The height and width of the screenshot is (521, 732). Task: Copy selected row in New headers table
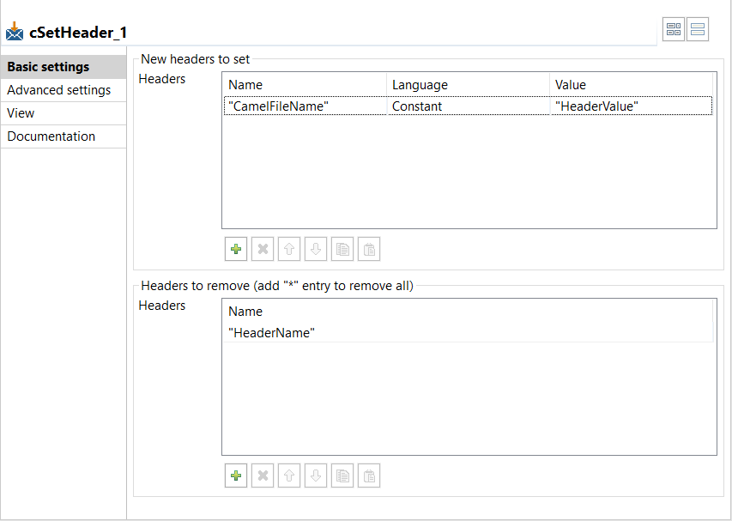342,250
